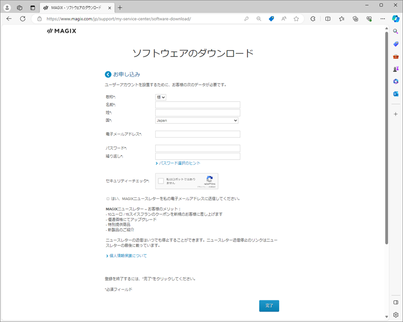
Task: Open the sidebar settings gear
Action: coord(395,314)
